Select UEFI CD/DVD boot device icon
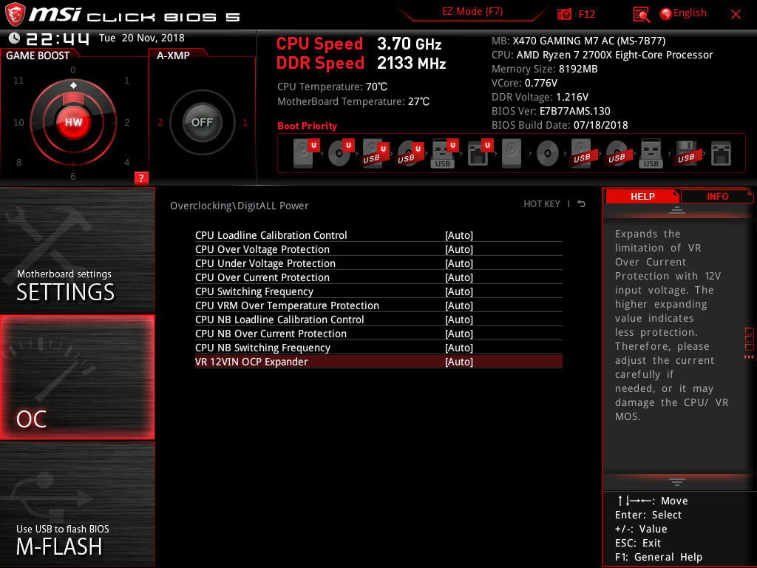The height and width of the screenshot is (568, 757). click(x=341, y=153)
